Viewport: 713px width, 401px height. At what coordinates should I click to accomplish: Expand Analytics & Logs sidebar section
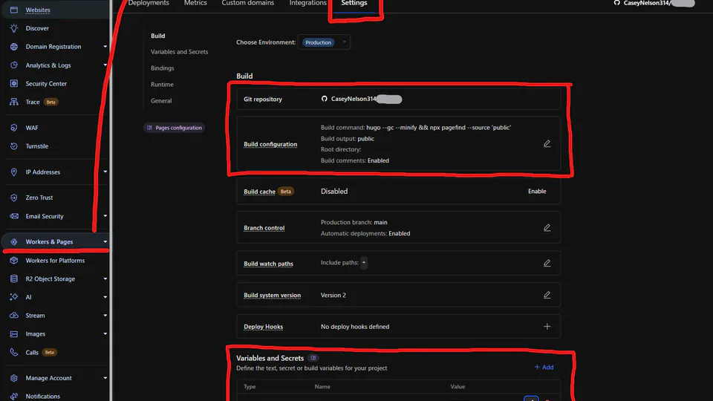click(x=105, y=65)
